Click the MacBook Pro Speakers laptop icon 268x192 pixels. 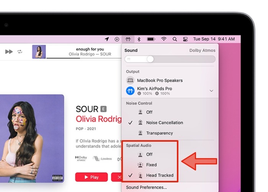click(x=130, y=80)
